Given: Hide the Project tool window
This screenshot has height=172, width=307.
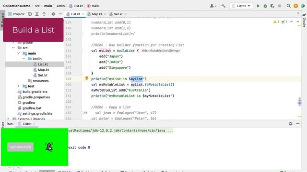Looking at the screenshot, I should tap(60, 14).
